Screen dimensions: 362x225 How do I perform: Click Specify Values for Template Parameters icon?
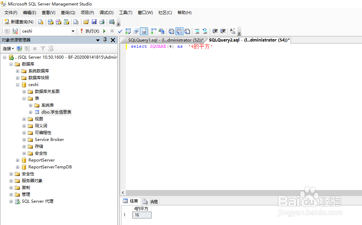[233, 31]
